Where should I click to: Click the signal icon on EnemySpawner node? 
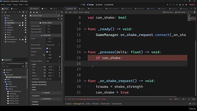coord(20,39)
